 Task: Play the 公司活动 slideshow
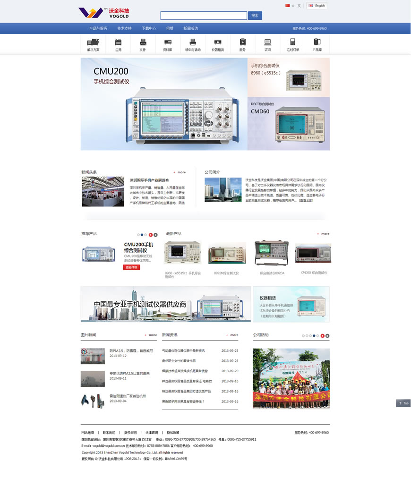323,336
